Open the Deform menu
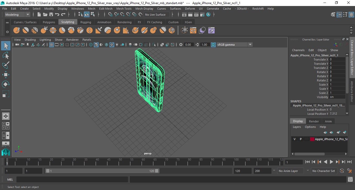 pyautogui.click(x=190, y=9)
